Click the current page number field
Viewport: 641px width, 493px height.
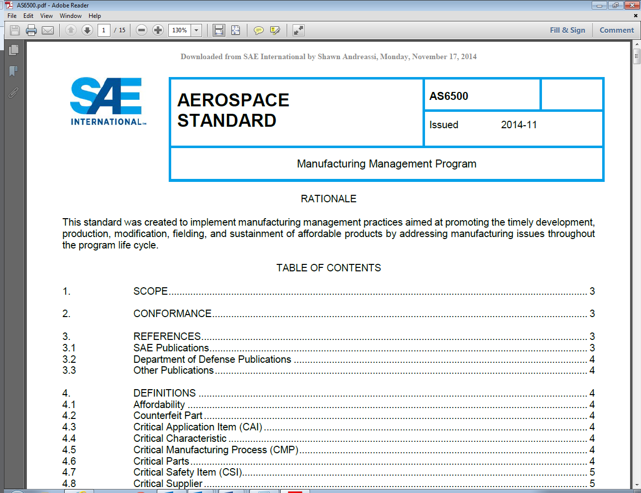[x=104, y=30]
